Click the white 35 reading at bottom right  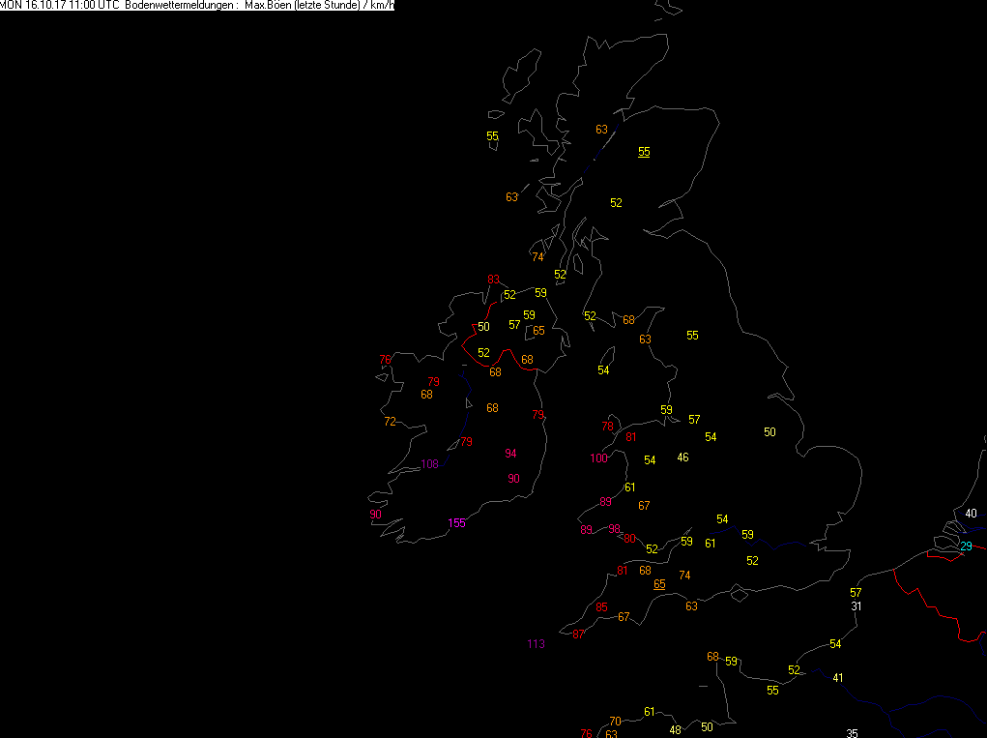point(852,733)
